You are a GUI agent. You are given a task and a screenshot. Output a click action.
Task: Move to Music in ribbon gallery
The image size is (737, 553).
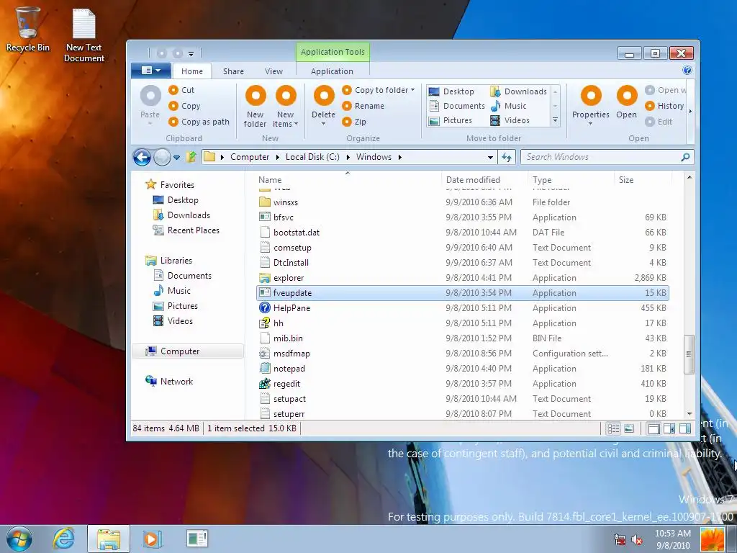click(x=509, y=106)
